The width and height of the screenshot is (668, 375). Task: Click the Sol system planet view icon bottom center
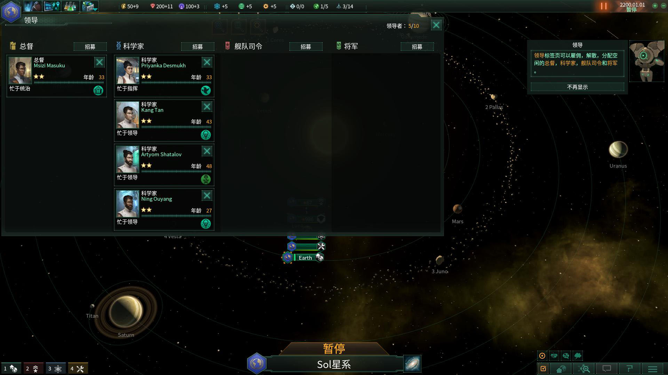pos(256,363)
